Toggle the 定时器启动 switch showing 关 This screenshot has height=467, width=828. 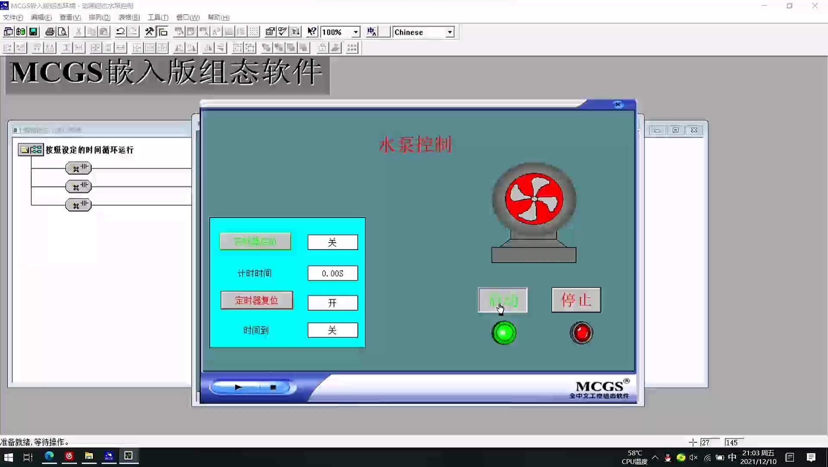(x=332, y=242)
